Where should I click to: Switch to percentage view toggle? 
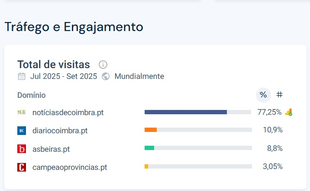[263, 95]
